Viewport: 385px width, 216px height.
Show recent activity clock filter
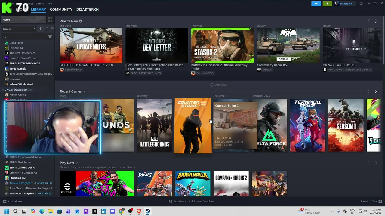click(x=47, y=29)
